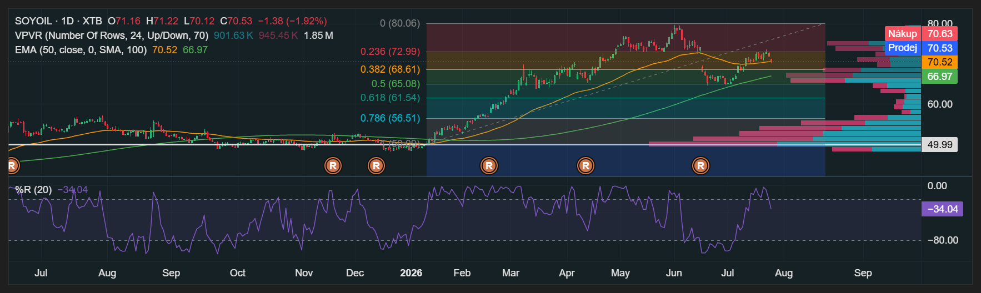
Task: Click the 49.99 horizontal line price tag
Action: tap(939, 145)
